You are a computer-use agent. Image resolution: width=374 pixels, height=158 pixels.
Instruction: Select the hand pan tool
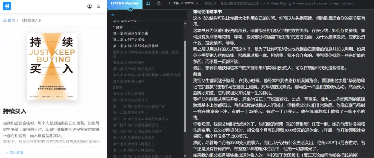[x=159, y=3]
